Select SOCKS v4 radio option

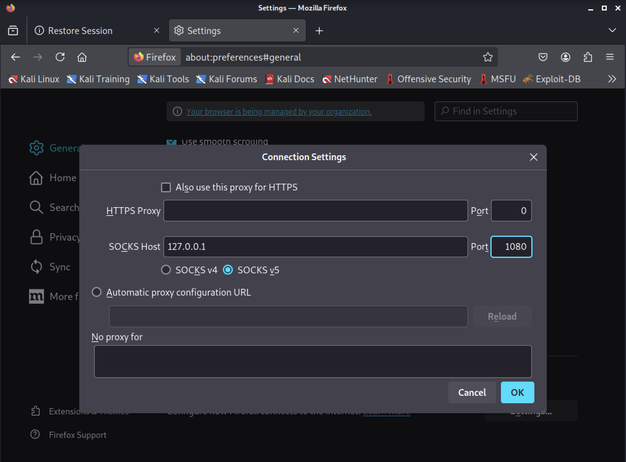pos(166,270)
